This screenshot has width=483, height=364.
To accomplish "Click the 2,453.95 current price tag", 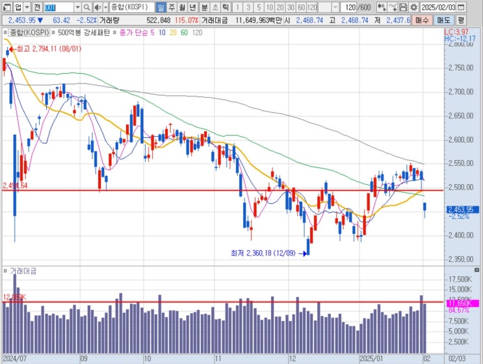I will tap(463, 210).
